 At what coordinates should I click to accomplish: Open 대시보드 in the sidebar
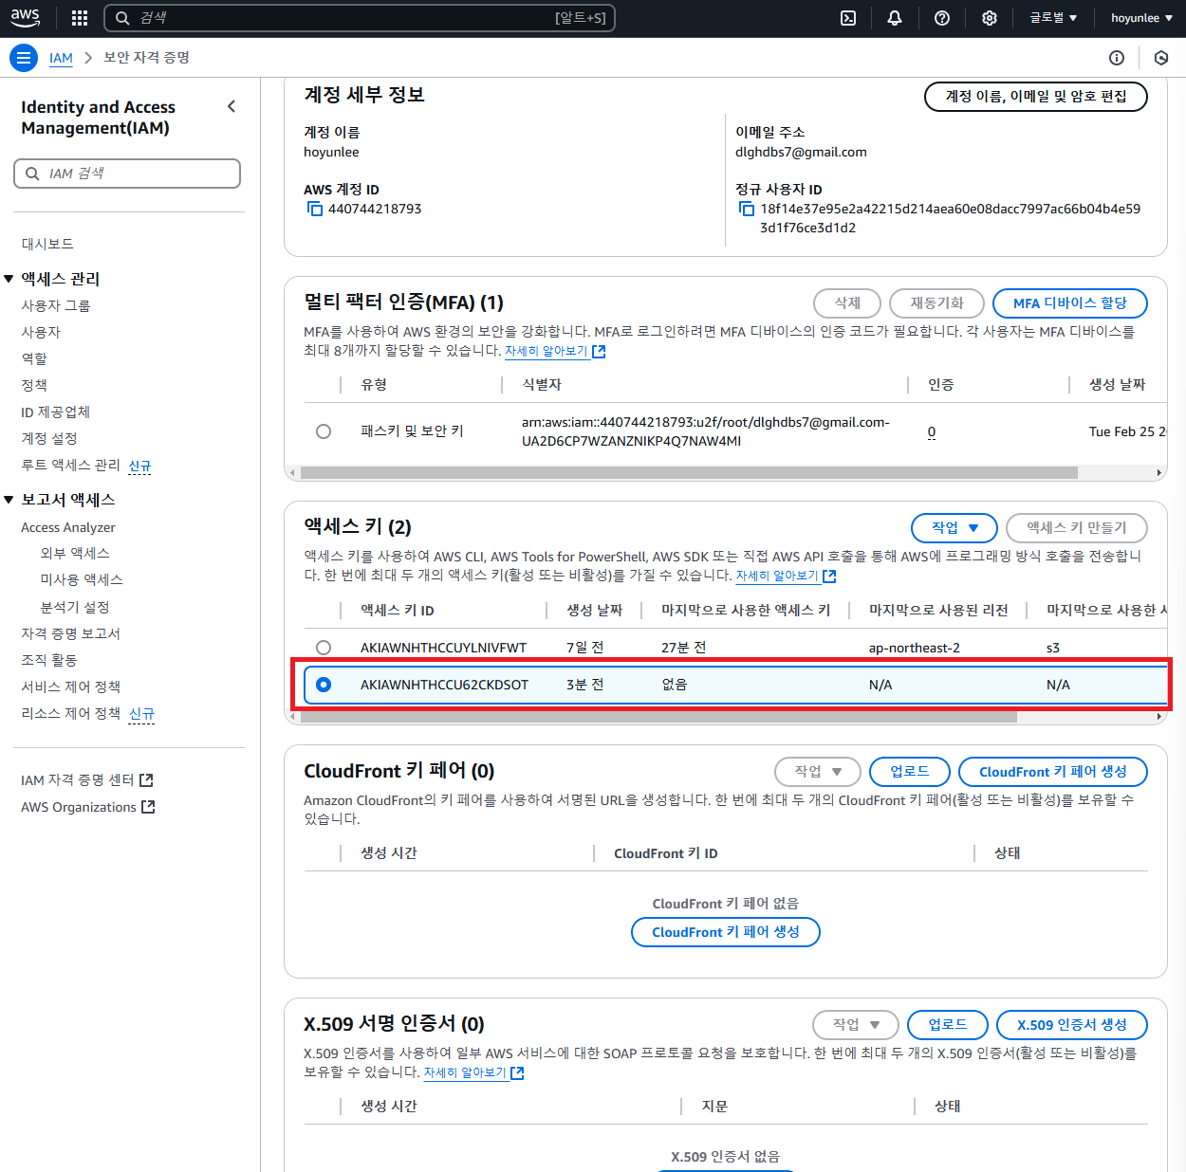click(47, 244)
